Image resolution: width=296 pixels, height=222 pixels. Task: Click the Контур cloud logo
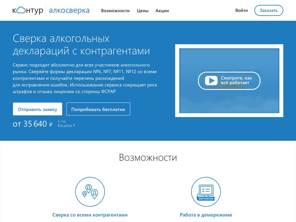(27, 11)
